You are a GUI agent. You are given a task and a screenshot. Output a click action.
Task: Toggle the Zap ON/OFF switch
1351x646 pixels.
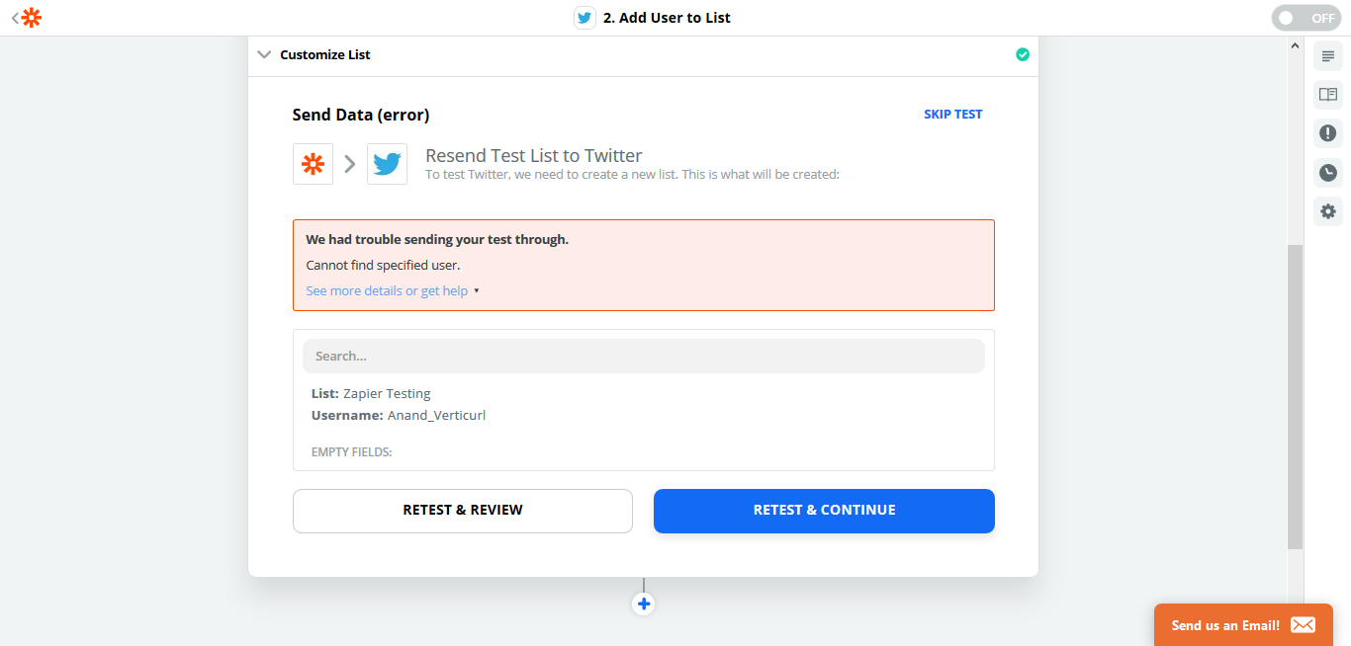1307,18
